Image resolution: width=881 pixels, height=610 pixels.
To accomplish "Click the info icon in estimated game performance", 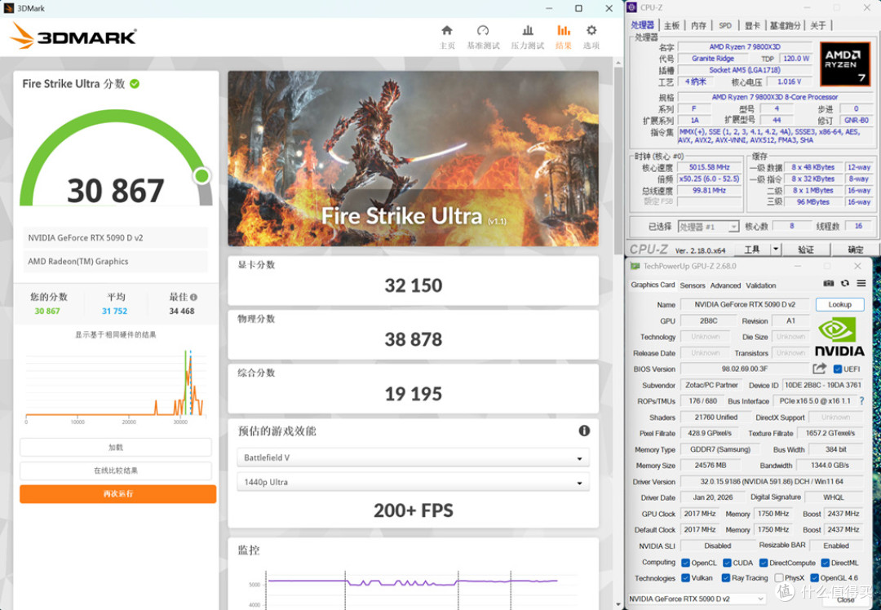I will pos(584,431).
